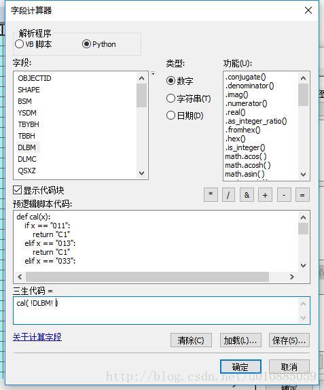
Task: Select YSDM in the field list
Action: click(x=27, y=113)
